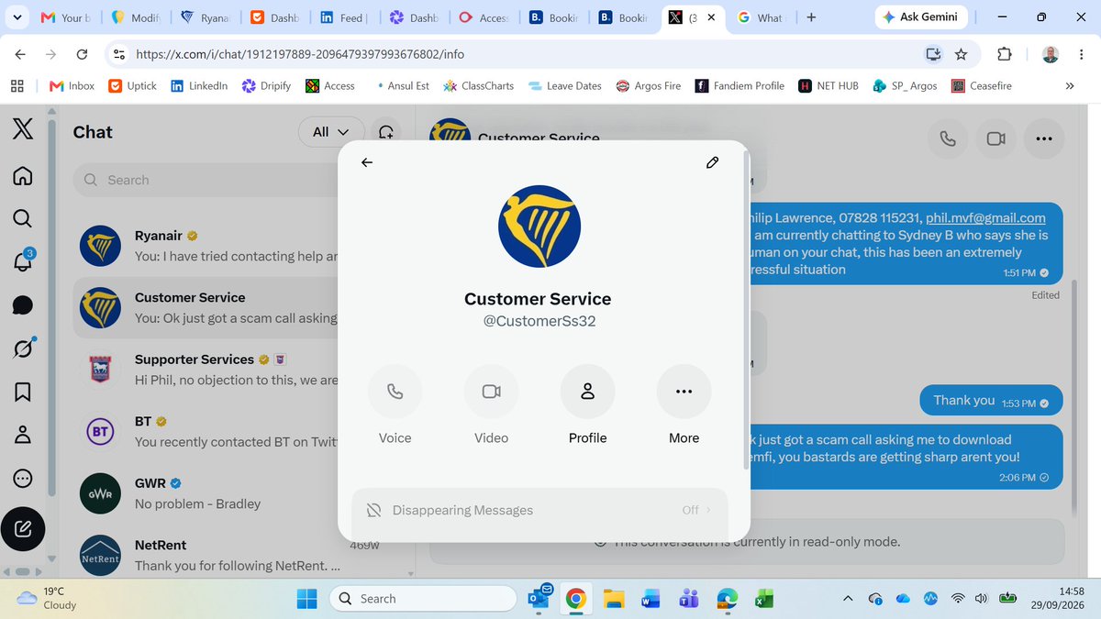Open the All chats filter dropdown
The height and width of the screenshot is (619, 1101).
click(x=331, y=132)
